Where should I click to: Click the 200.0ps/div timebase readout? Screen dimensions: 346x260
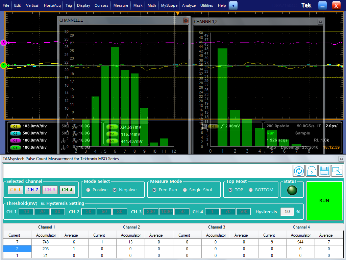(x=278, y=126)
